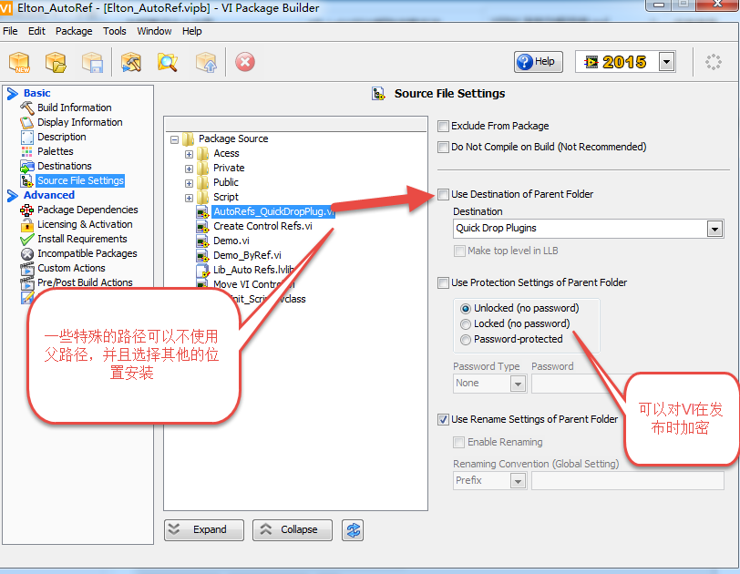Check Do Not Compile on Build

click(443, 148)
